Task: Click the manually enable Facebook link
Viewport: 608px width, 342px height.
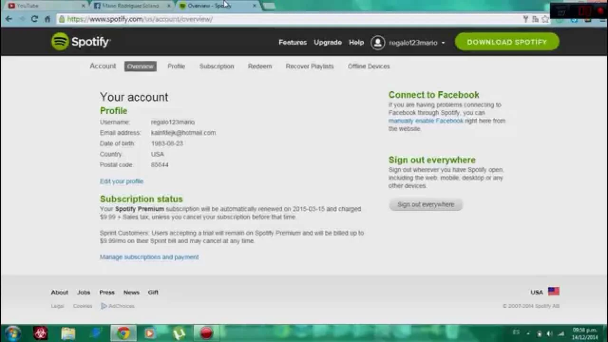Action: (x=426, y=121)
